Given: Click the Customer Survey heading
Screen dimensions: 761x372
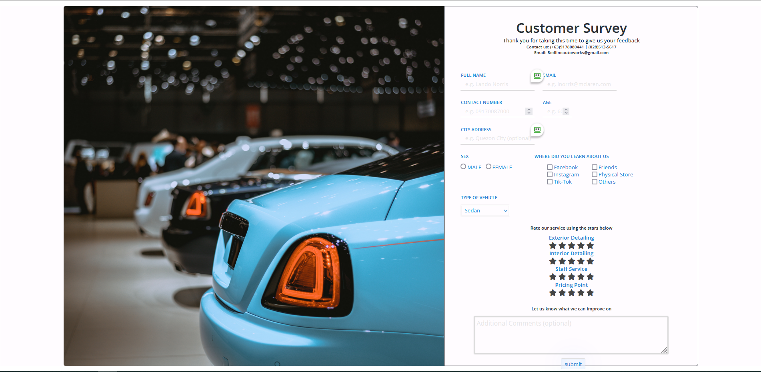Looking at the screenshot, I should click(571, 28).
